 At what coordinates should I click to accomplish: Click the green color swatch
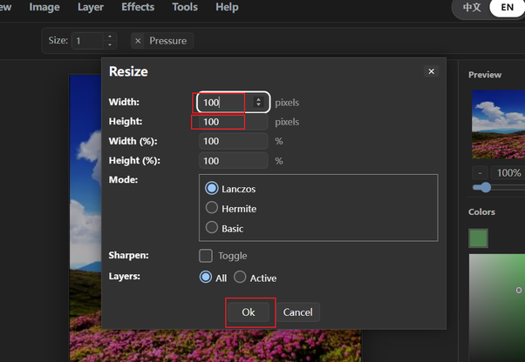pyautogui.click(x=478, y=238)
